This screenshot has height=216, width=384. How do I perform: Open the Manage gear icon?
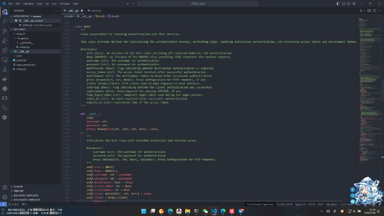[5, 198]
